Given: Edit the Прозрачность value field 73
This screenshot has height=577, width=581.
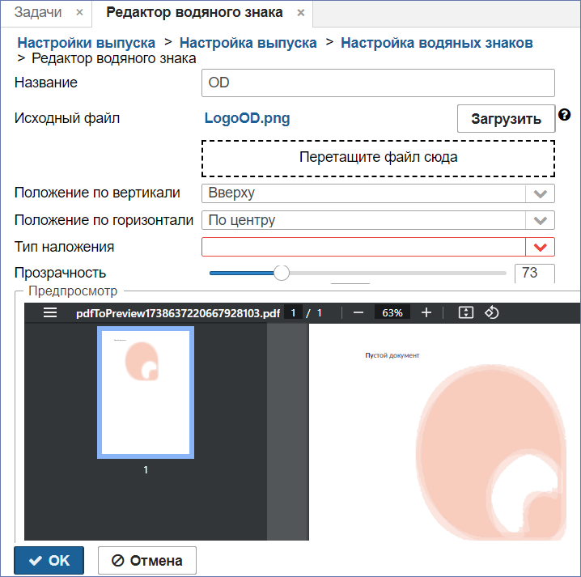Looking at the screenshot, I should (534, 274).
